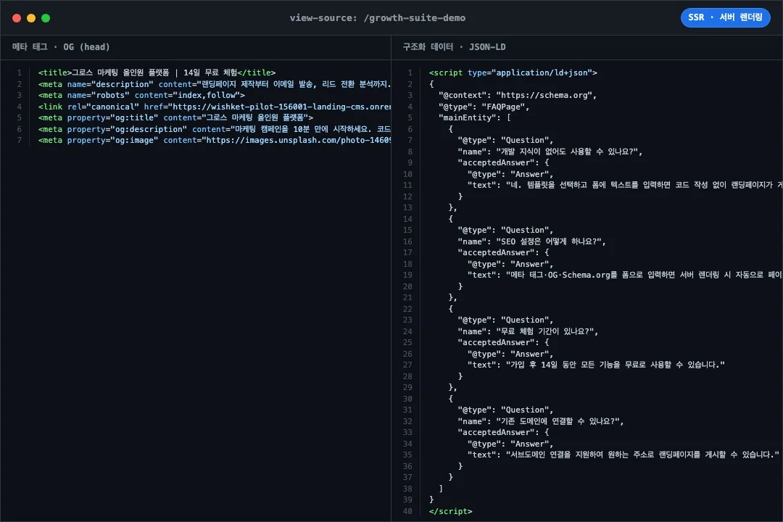The height and width of the screenshot is (522, 783).
Task: Click the og:image unsplash URL line
Action: coord(214,140)
